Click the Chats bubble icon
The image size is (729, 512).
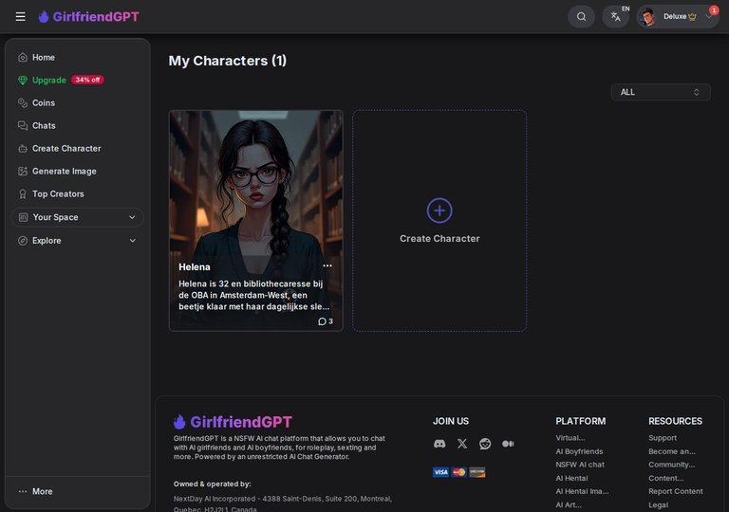pos(23,125)
